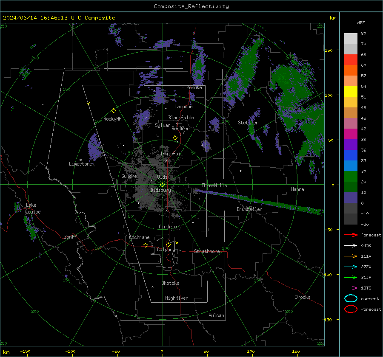Select the green 31JP arrow legend entry
The height and width of the screenshot is (357, 383).
(x=351, y=277)
